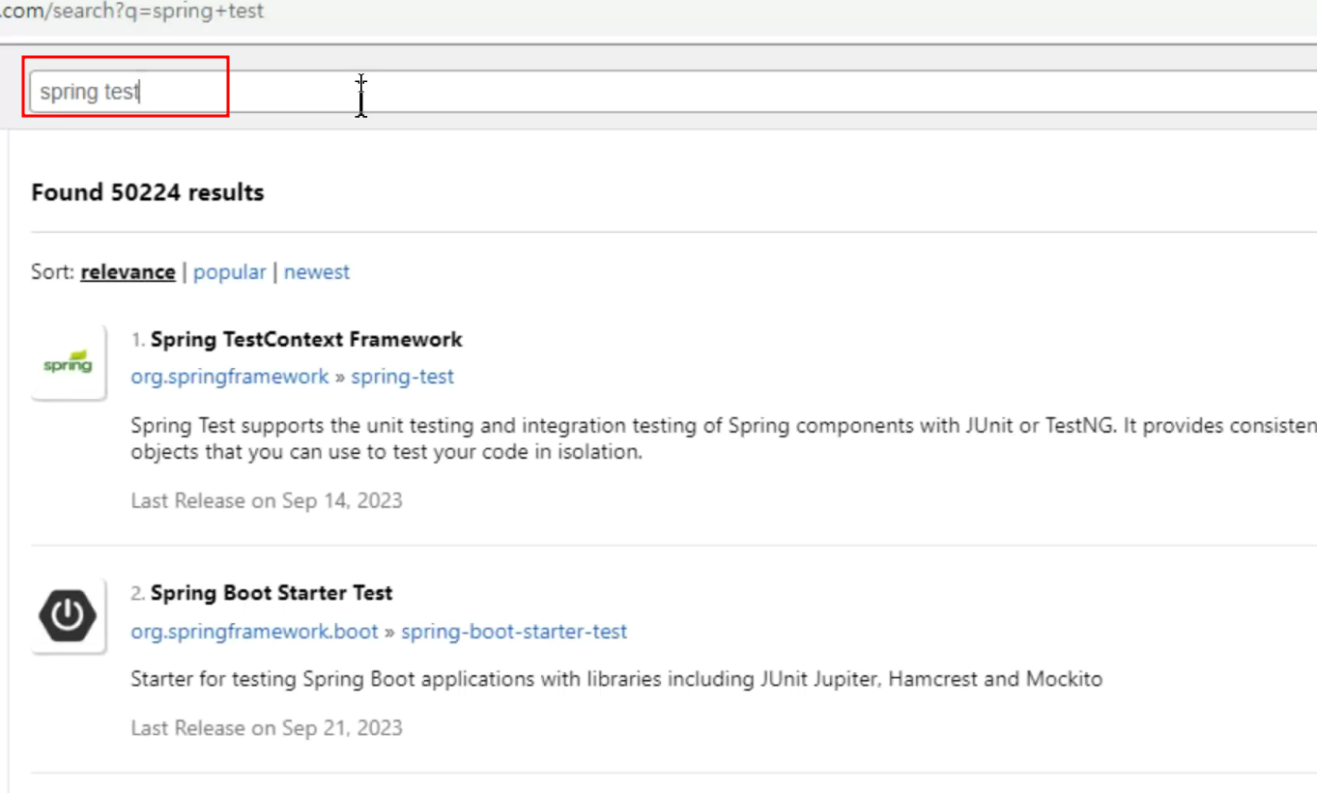Open the org.springframework group link
Image resolution: width=1317 pixels, height=793 pixels.
point(230,377)
